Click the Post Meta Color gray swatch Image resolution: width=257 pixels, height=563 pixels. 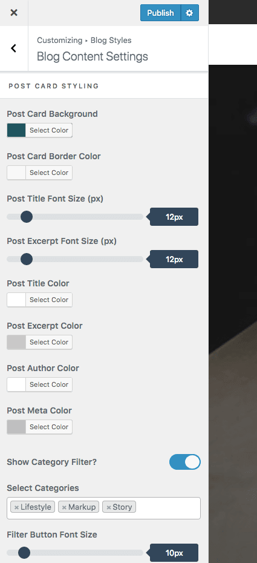click(16, 427)
